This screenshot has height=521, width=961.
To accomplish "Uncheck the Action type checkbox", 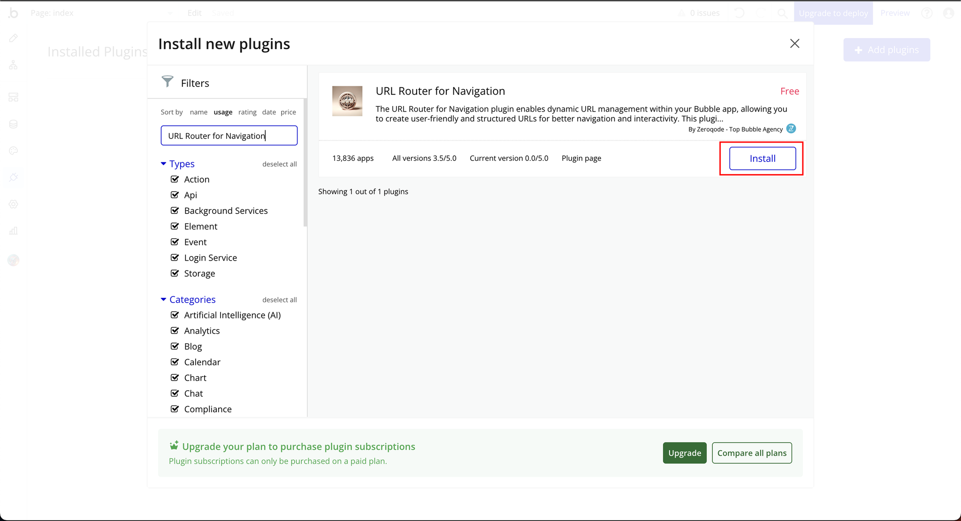I will pos(175,179).
